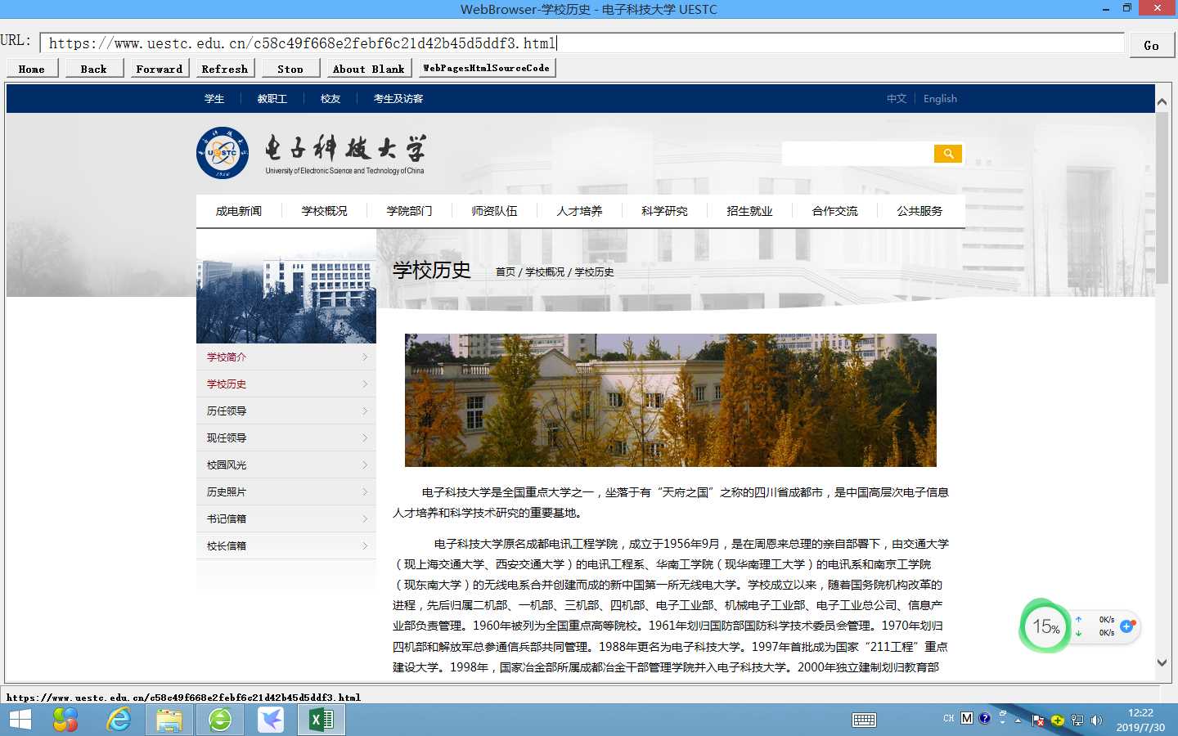
Task: Open Windows Start button in taskbar
Action: pos(20,720)
